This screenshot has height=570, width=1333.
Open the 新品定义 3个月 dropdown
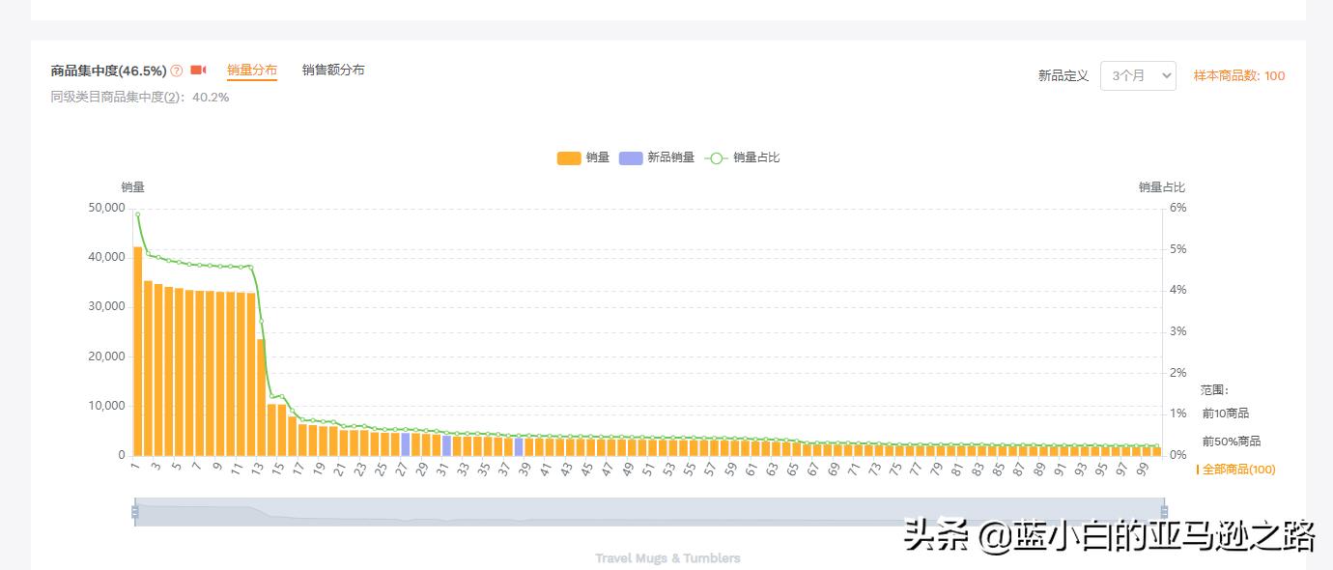pyautogui.click(x=1138, y=75)
